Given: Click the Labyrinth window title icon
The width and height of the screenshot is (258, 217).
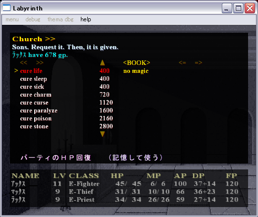Looking at the screenshot, I should click(x=6, y=8).
